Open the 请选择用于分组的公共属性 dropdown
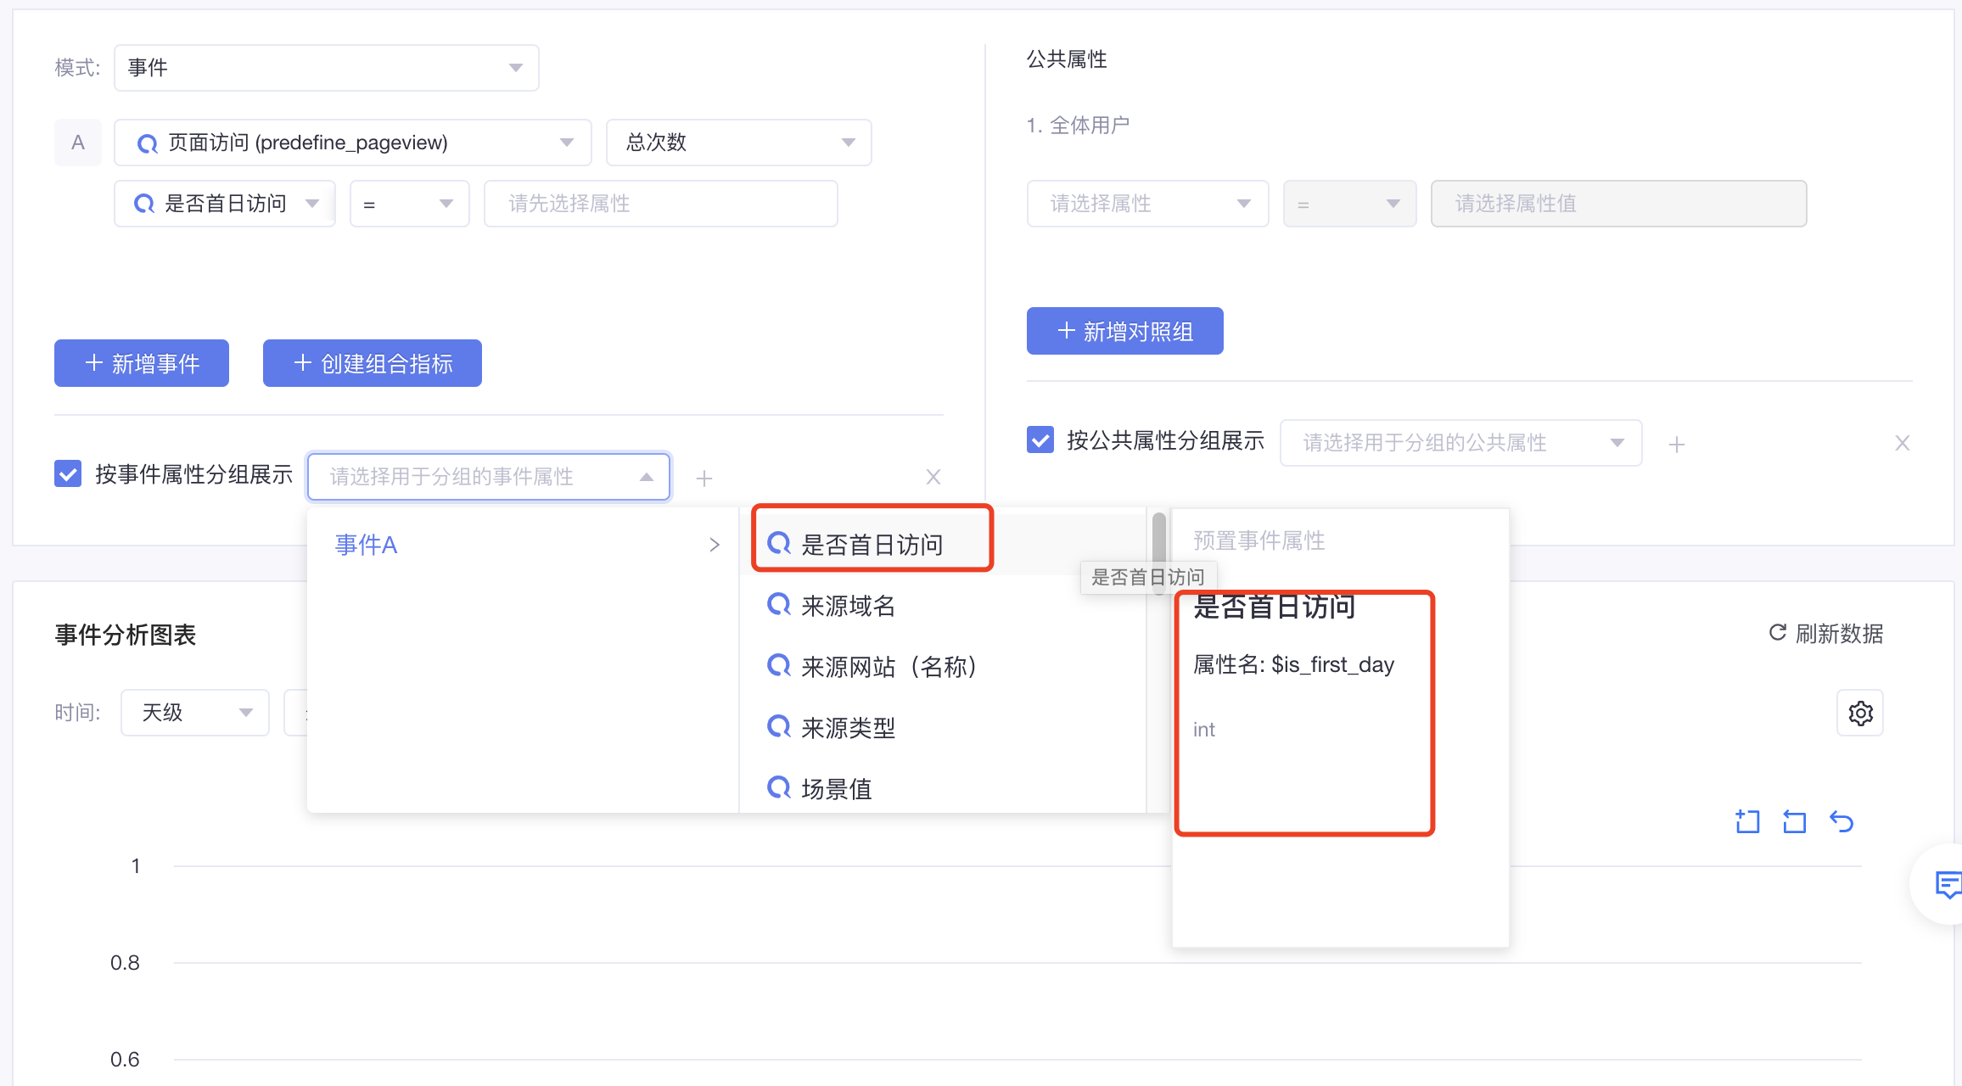Screen dimensions: 1962x1086 [1460, 443]
